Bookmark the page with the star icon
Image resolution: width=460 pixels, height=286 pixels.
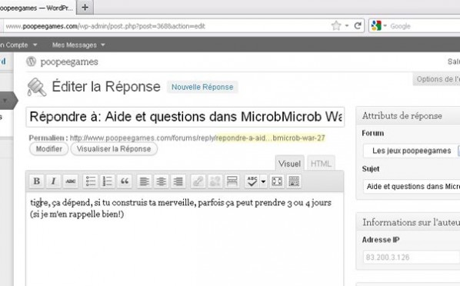click(x=336, y=26)
